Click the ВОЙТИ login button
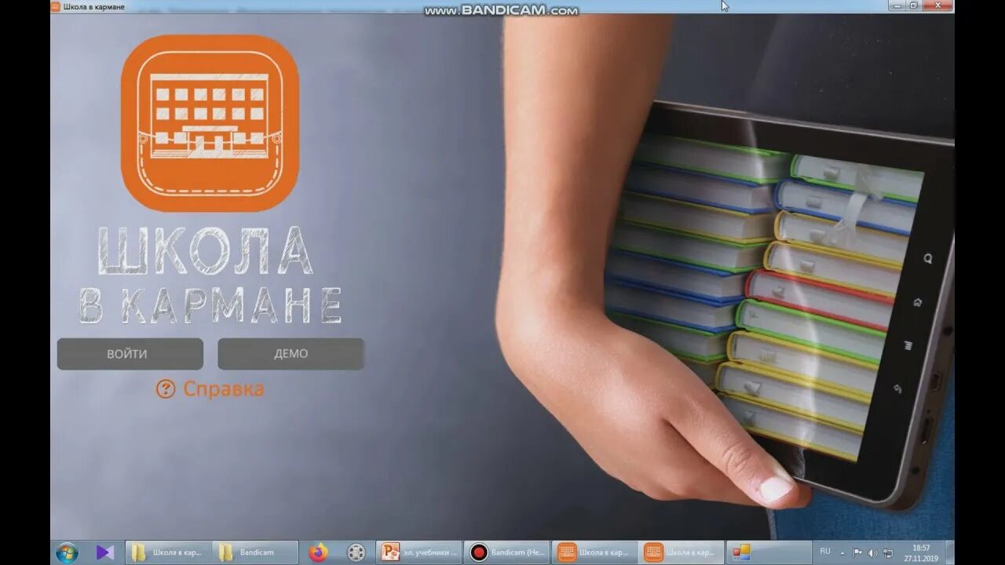1005x565 pixels. (130, 354)
